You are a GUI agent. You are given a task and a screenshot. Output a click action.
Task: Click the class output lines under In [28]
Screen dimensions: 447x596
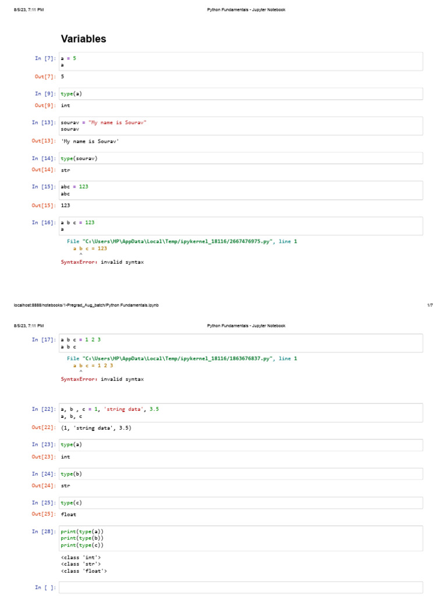click(x=84, y=564)
